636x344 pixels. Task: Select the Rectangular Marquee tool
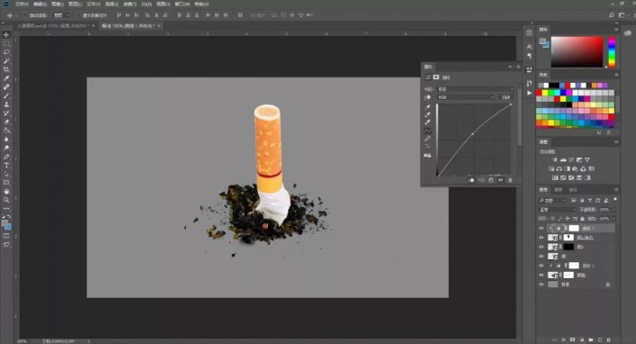[6, 44]
